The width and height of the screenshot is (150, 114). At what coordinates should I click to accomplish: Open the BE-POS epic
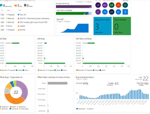pyautogui.click(x=23, y=30)
